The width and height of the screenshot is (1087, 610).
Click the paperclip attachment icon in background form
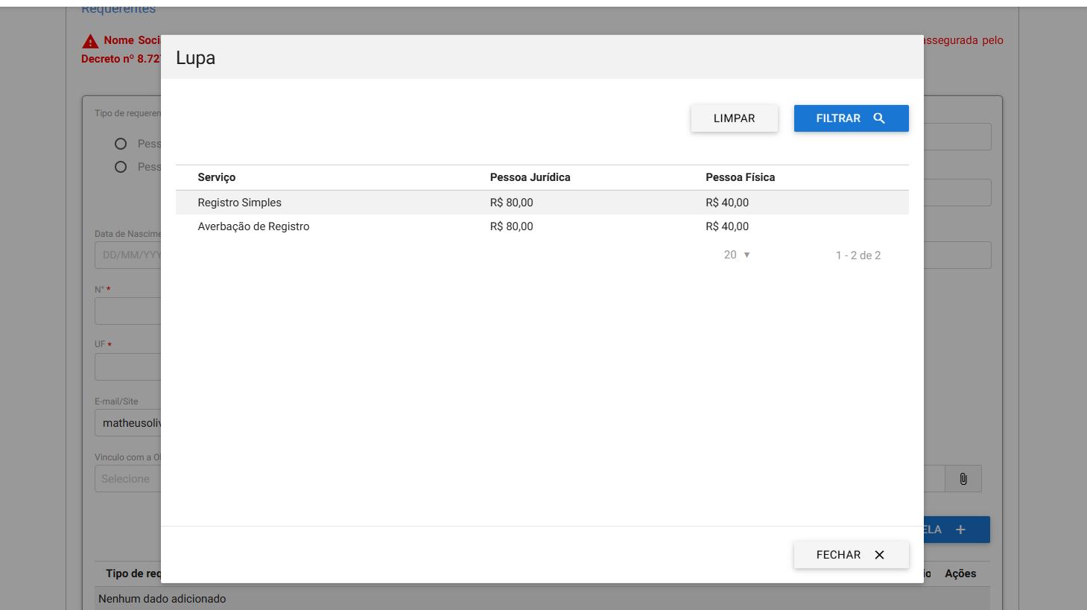963,479
